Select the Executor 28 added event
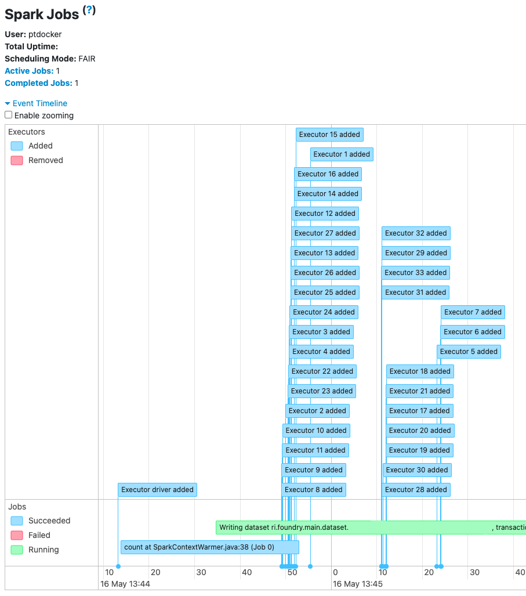 (x=416, y=490)
